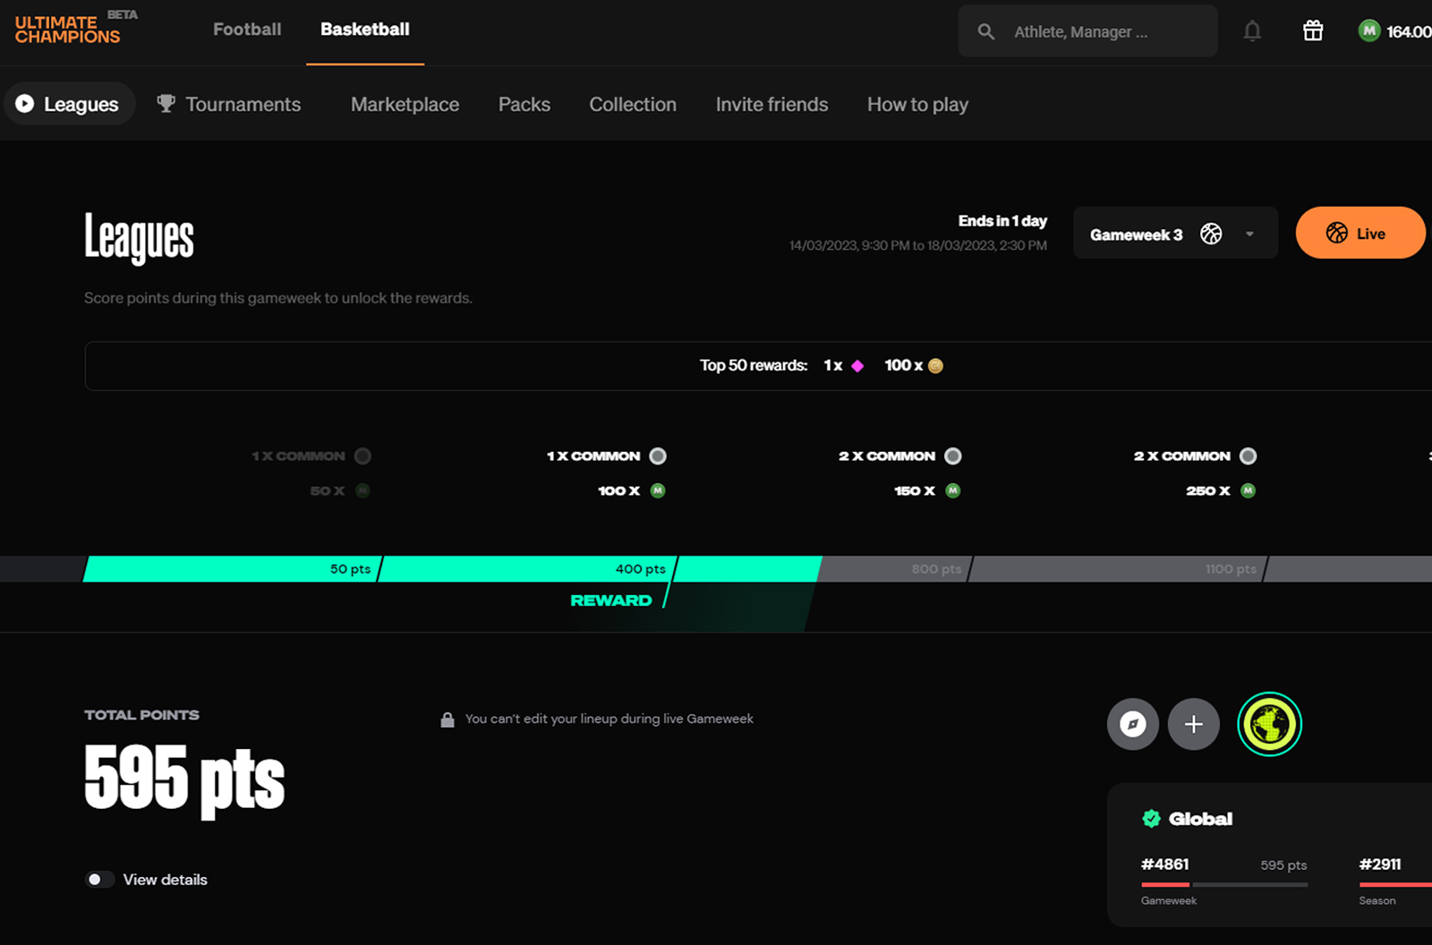
Task: Open the Invite friends page
Action: click(771, 105)
